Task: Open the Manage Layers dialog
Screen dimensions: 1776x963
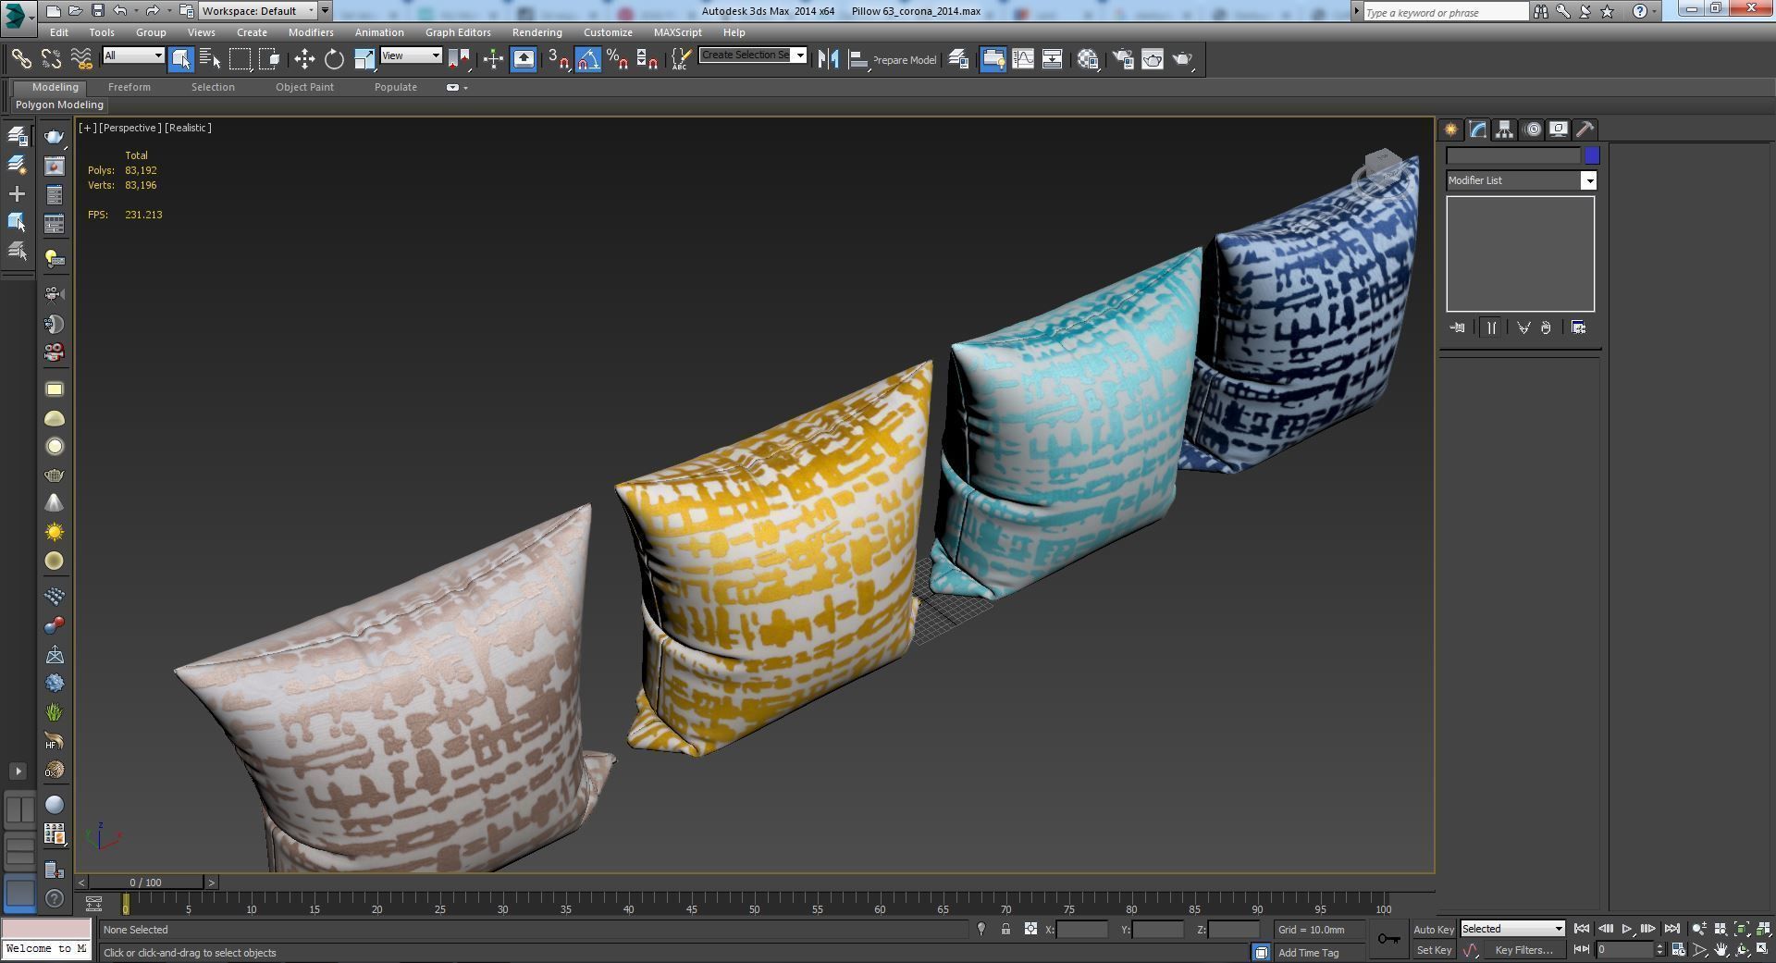Action: click(x=958, y=59)
